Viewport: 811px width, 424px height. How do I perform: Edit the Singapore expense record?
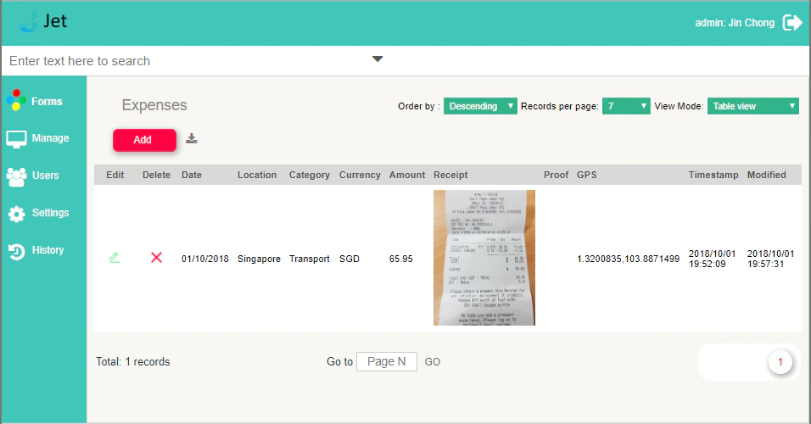pyautogui.click(x=115, y=257)
